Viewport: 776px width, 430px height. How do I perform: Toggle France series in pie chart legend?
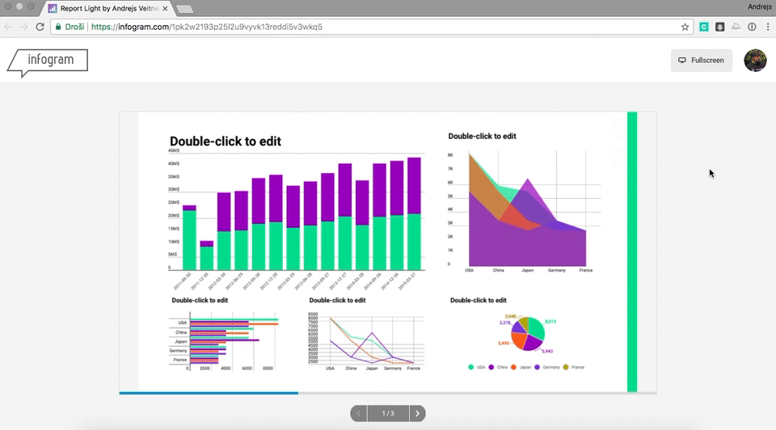(x=572, y=368)
